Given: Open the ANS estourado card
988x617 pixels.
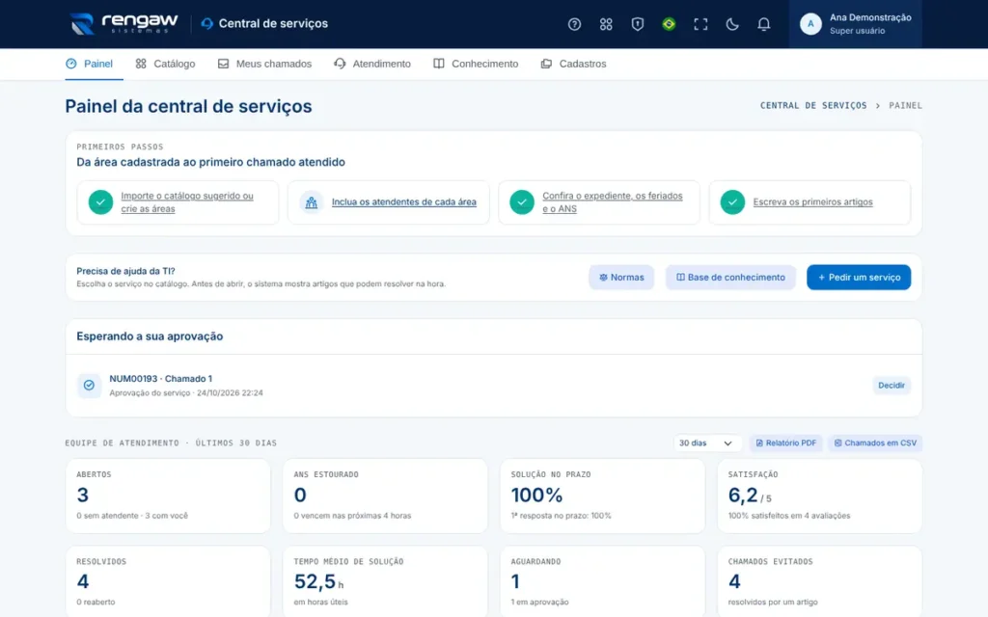Looking at the screenshot, I should (x=385, y=496).
